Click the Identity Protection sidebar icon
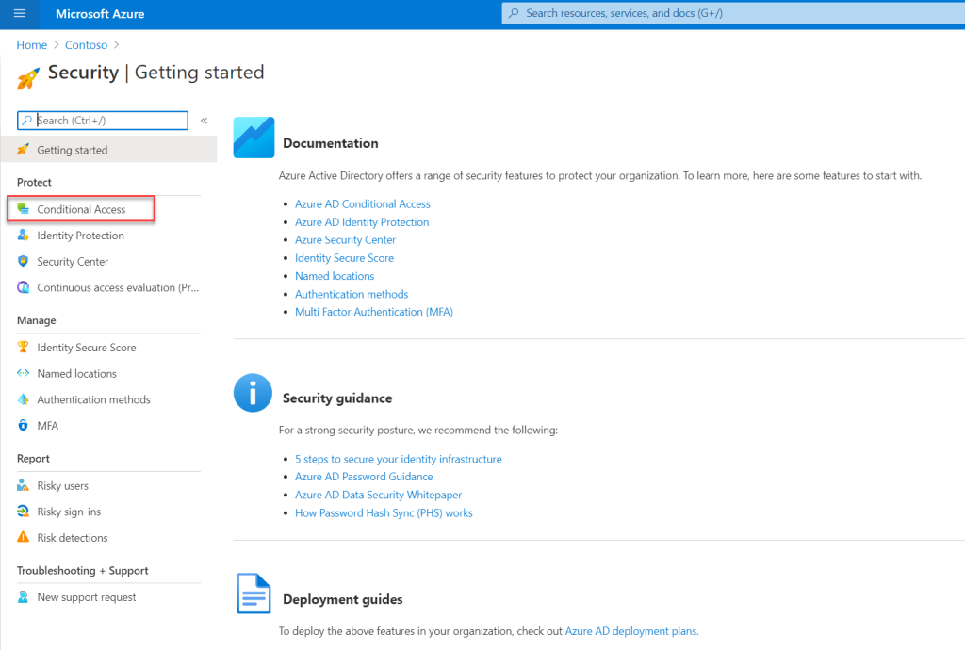This screenshot has width=965, height=650. 24,236
